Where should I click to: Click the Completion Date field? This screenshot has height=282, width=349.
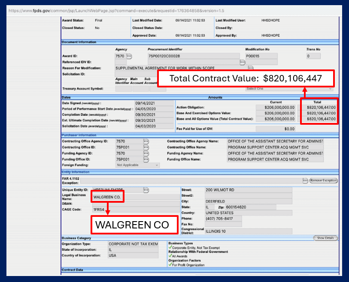(x=154, y=115)
